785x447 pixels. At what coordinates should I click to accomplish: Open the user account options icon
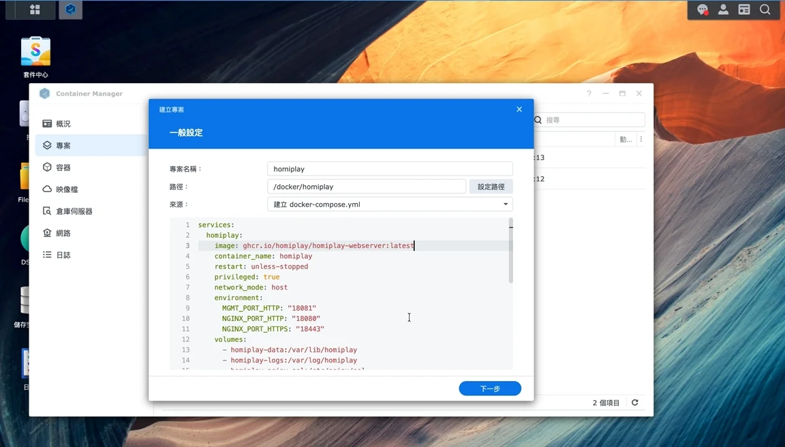coord(724,10)
